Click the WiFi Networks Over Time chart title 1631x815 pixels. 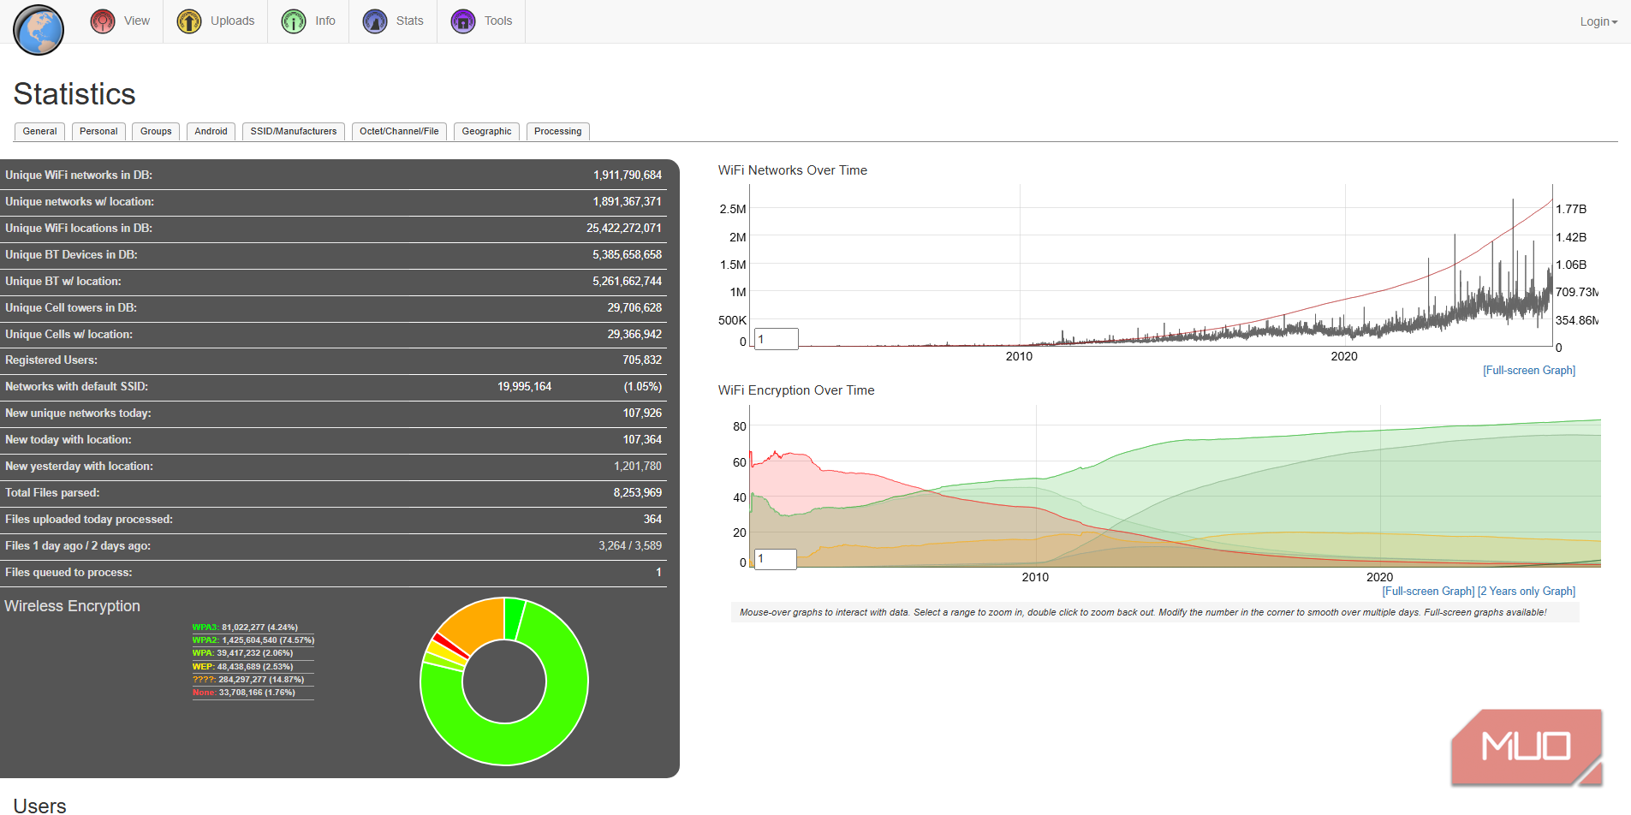pos(793,170)
